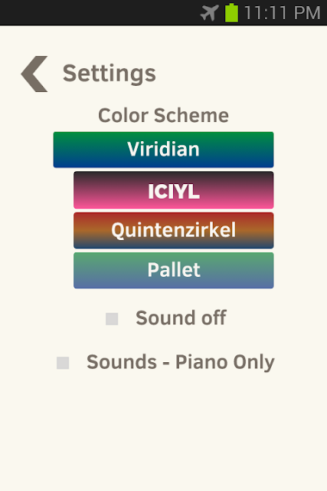Viewport: 327px width, 491px height.
Task: Click the 11:11 PM clock
Action: click(x=282, y=13)
